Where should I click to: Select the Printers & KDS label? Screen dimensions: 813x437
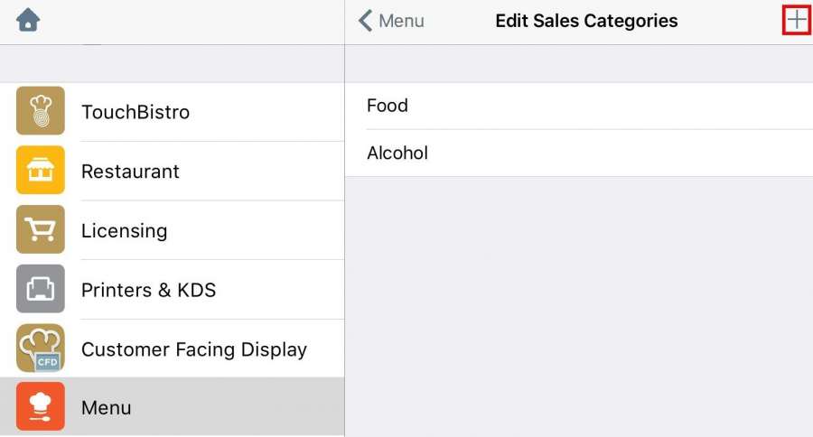pos(148,290)
